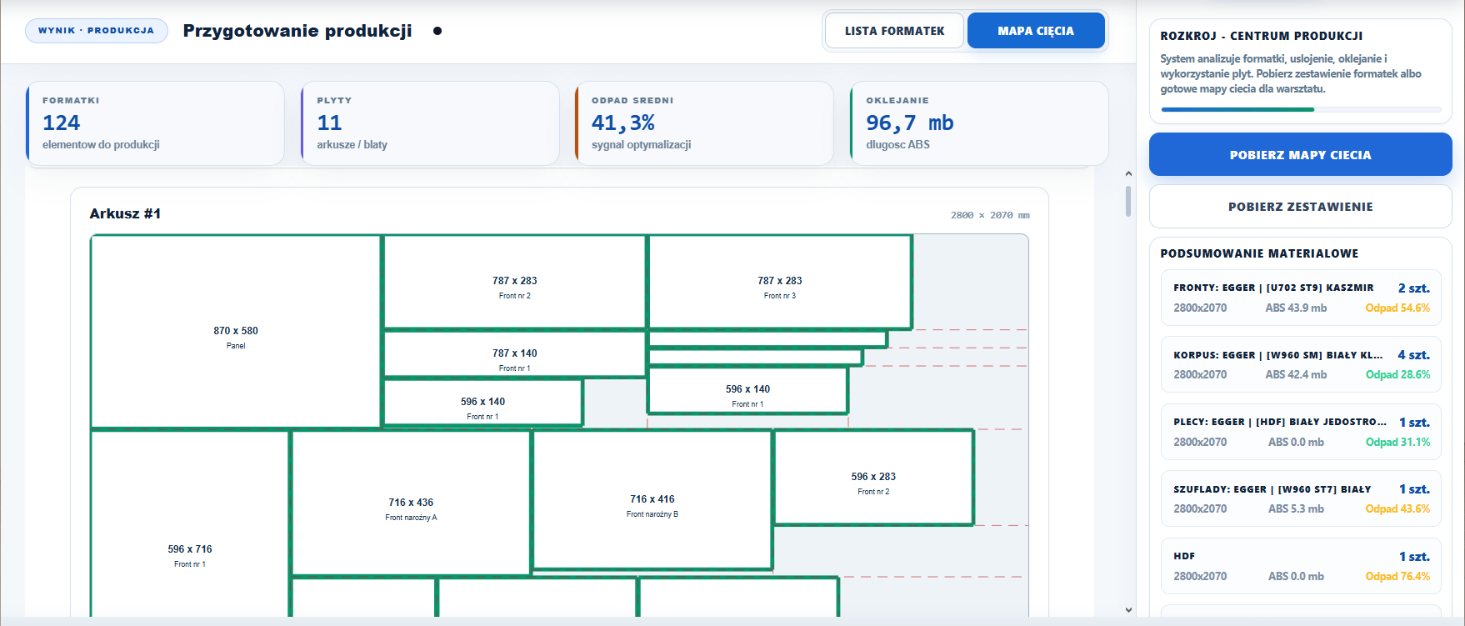Image resolution: width=1465 pixels, height=626 pixels.
Task: Select the ODPAD SREDNI 41,3% card
Action: coord(704,123)
